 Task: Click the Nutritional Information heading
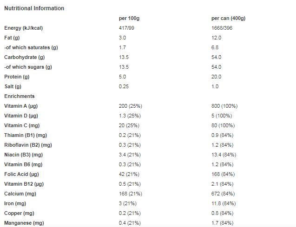point(34,8)
